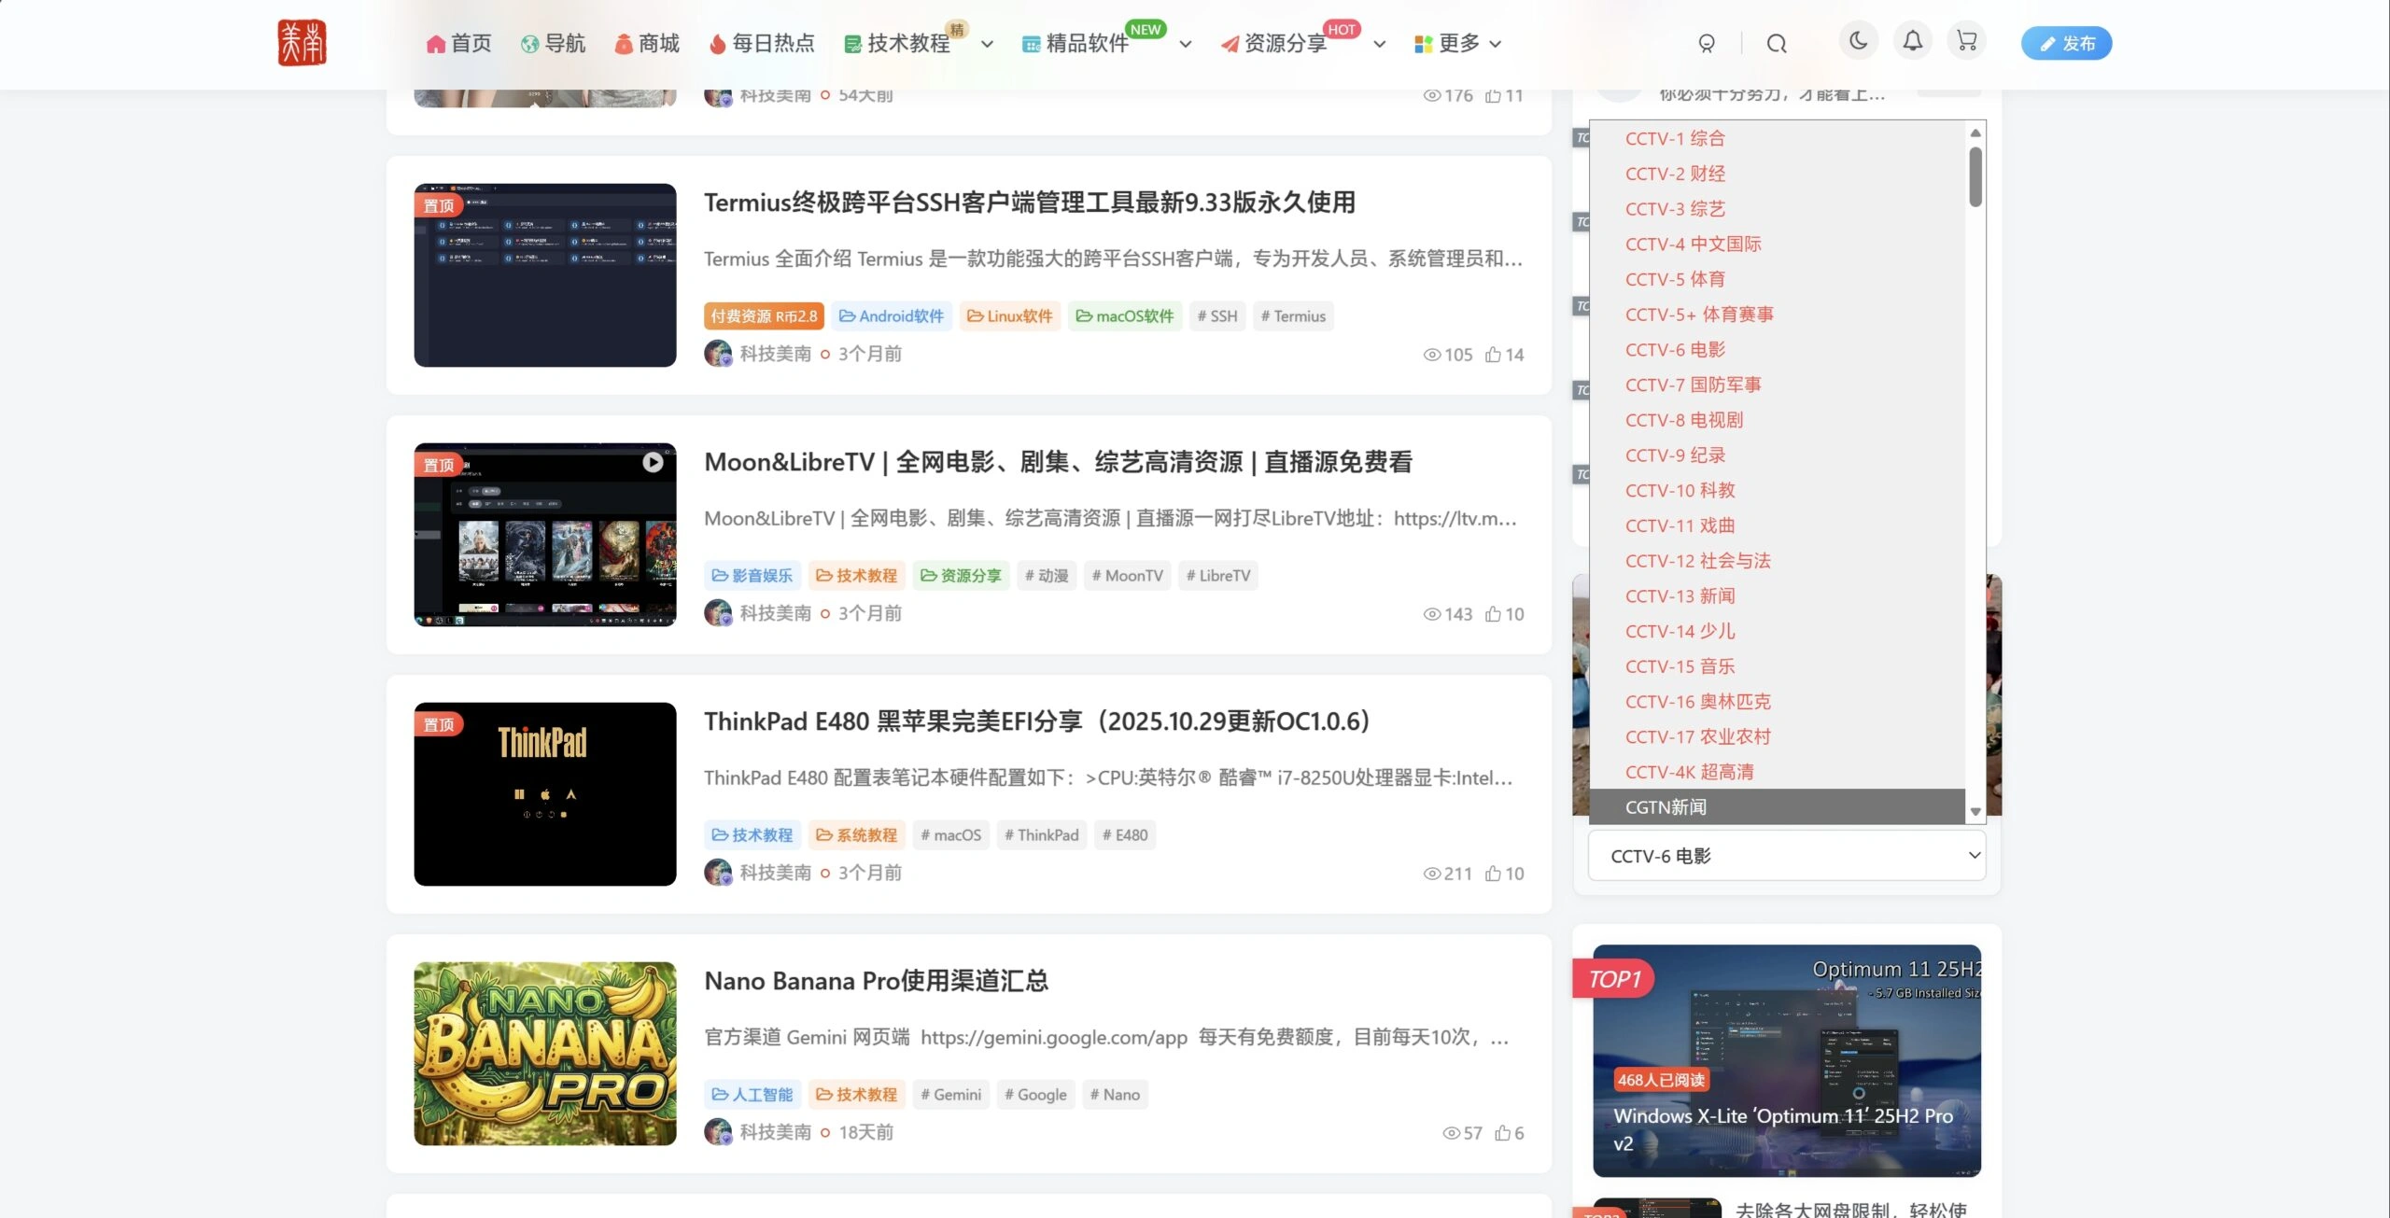Click the red site logo

(302, 43)
